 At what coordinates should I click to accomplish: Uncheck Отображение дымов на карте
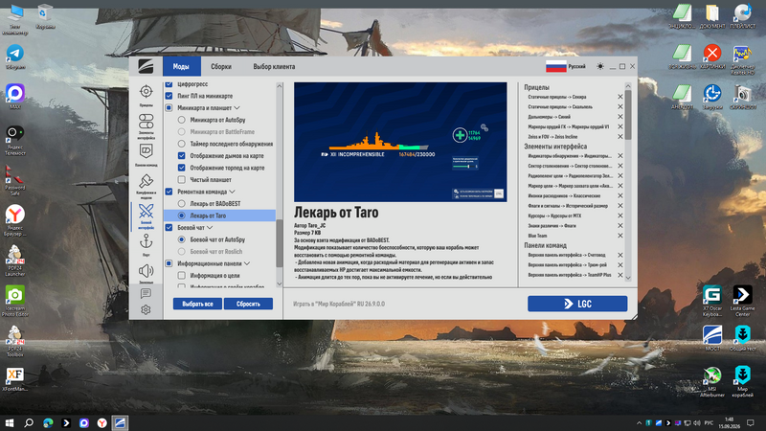coord(182,155)
